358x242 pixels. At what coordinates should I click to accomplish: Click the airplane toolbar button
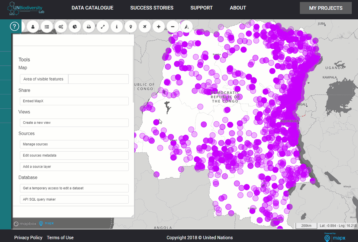tap(145, 27)
